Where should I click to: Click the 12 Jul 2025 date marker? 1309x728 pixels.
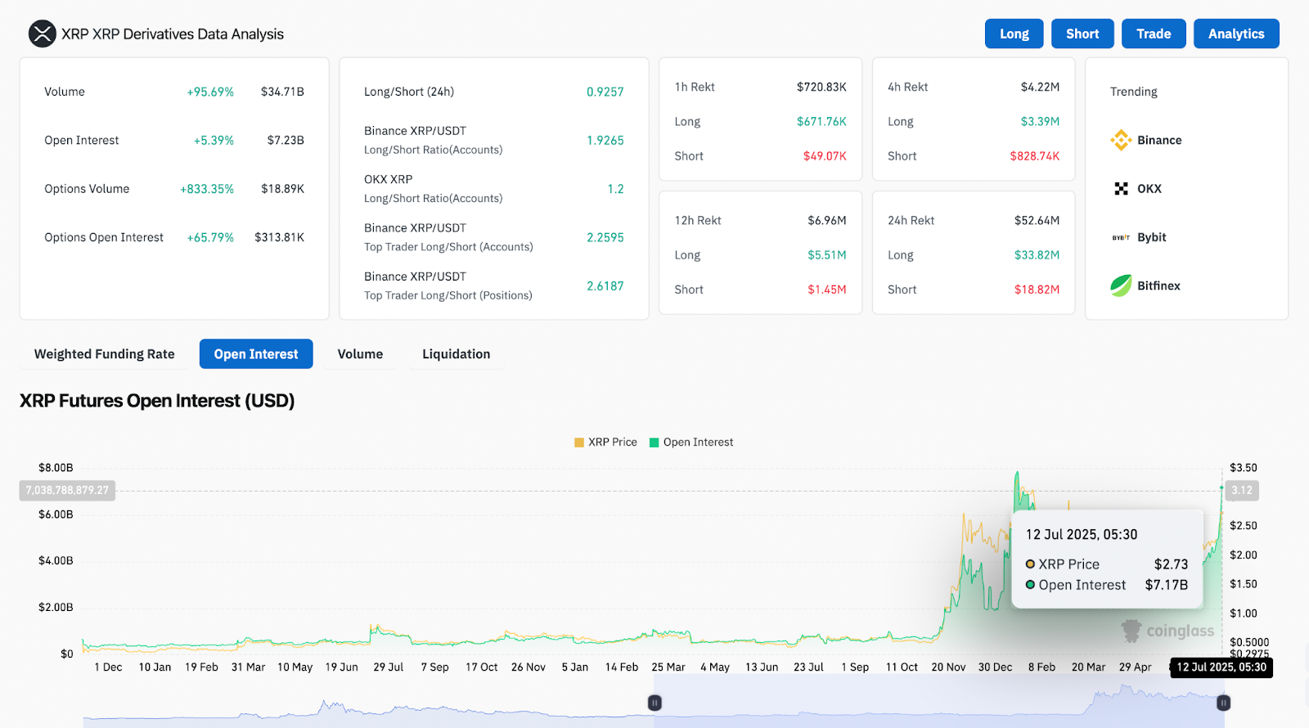[x=1221, y=667]
